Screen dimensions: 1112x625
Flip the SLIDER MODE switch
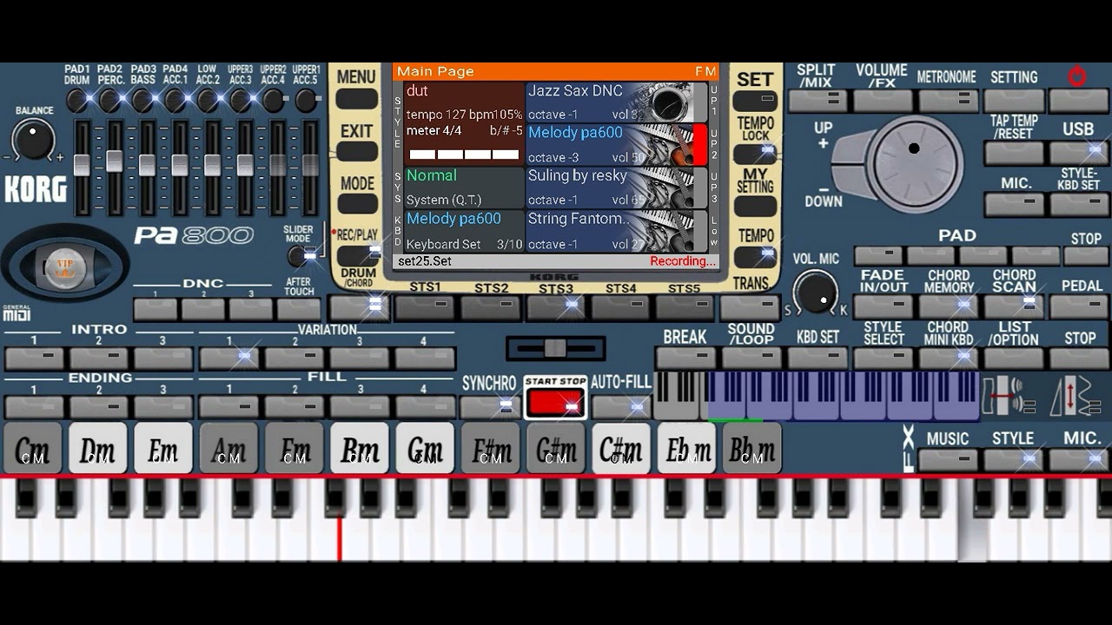(301, 256)
